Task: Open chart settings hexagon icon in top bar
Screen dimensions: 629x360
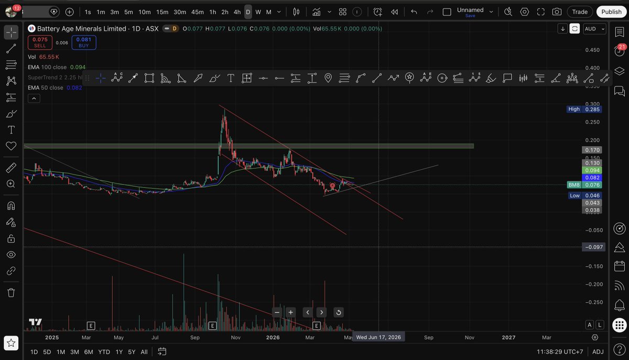Action: pyautogui.click(x=524, y=12)
